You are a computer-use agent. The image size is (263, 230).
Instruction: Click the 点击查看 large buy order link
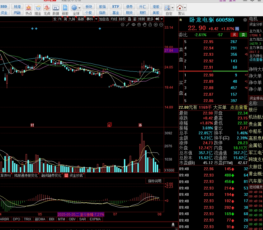(x=239, y=107)
